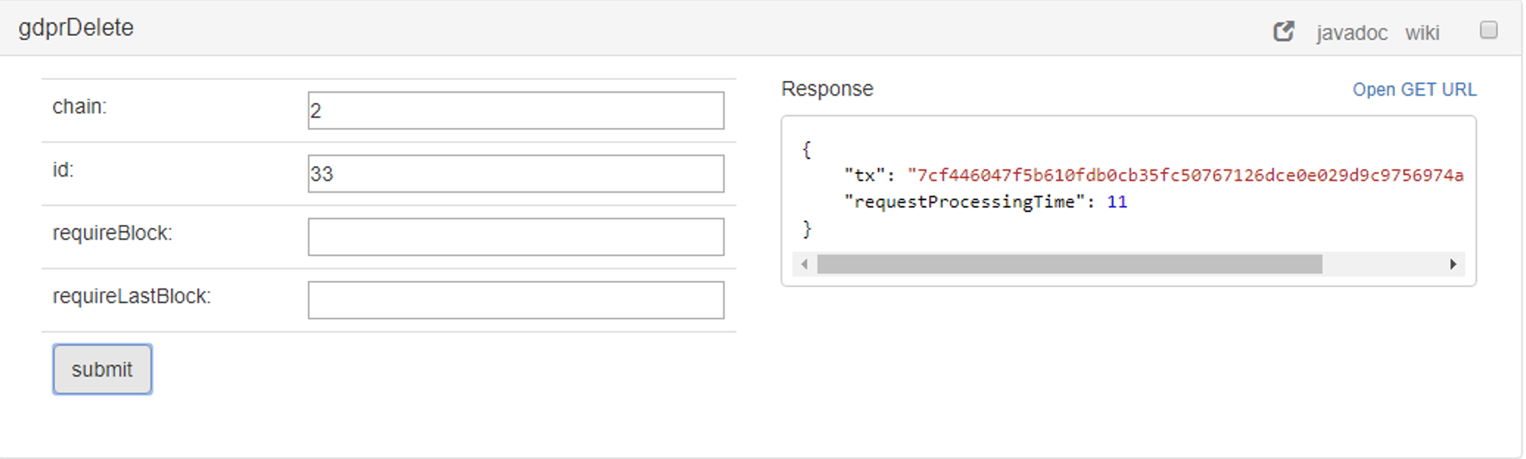Tick the checkbox in gdprDelete header
This screenshot has width=1526, height=459.
pos(1488,30)
